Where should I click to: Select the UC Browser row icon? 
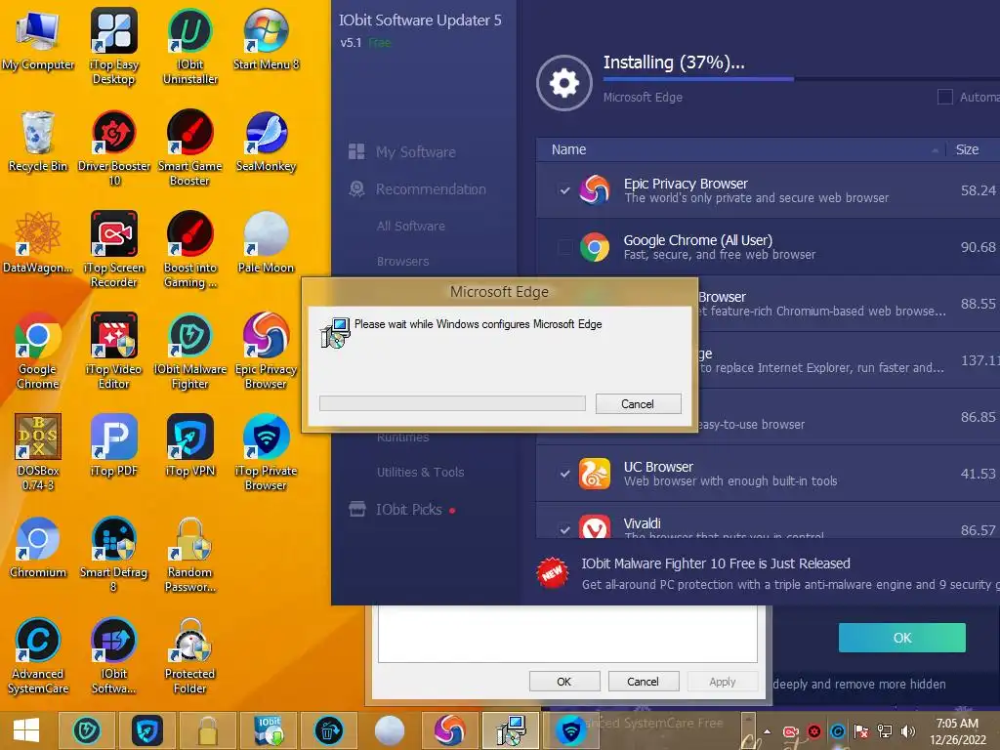[x=594, y=474]
